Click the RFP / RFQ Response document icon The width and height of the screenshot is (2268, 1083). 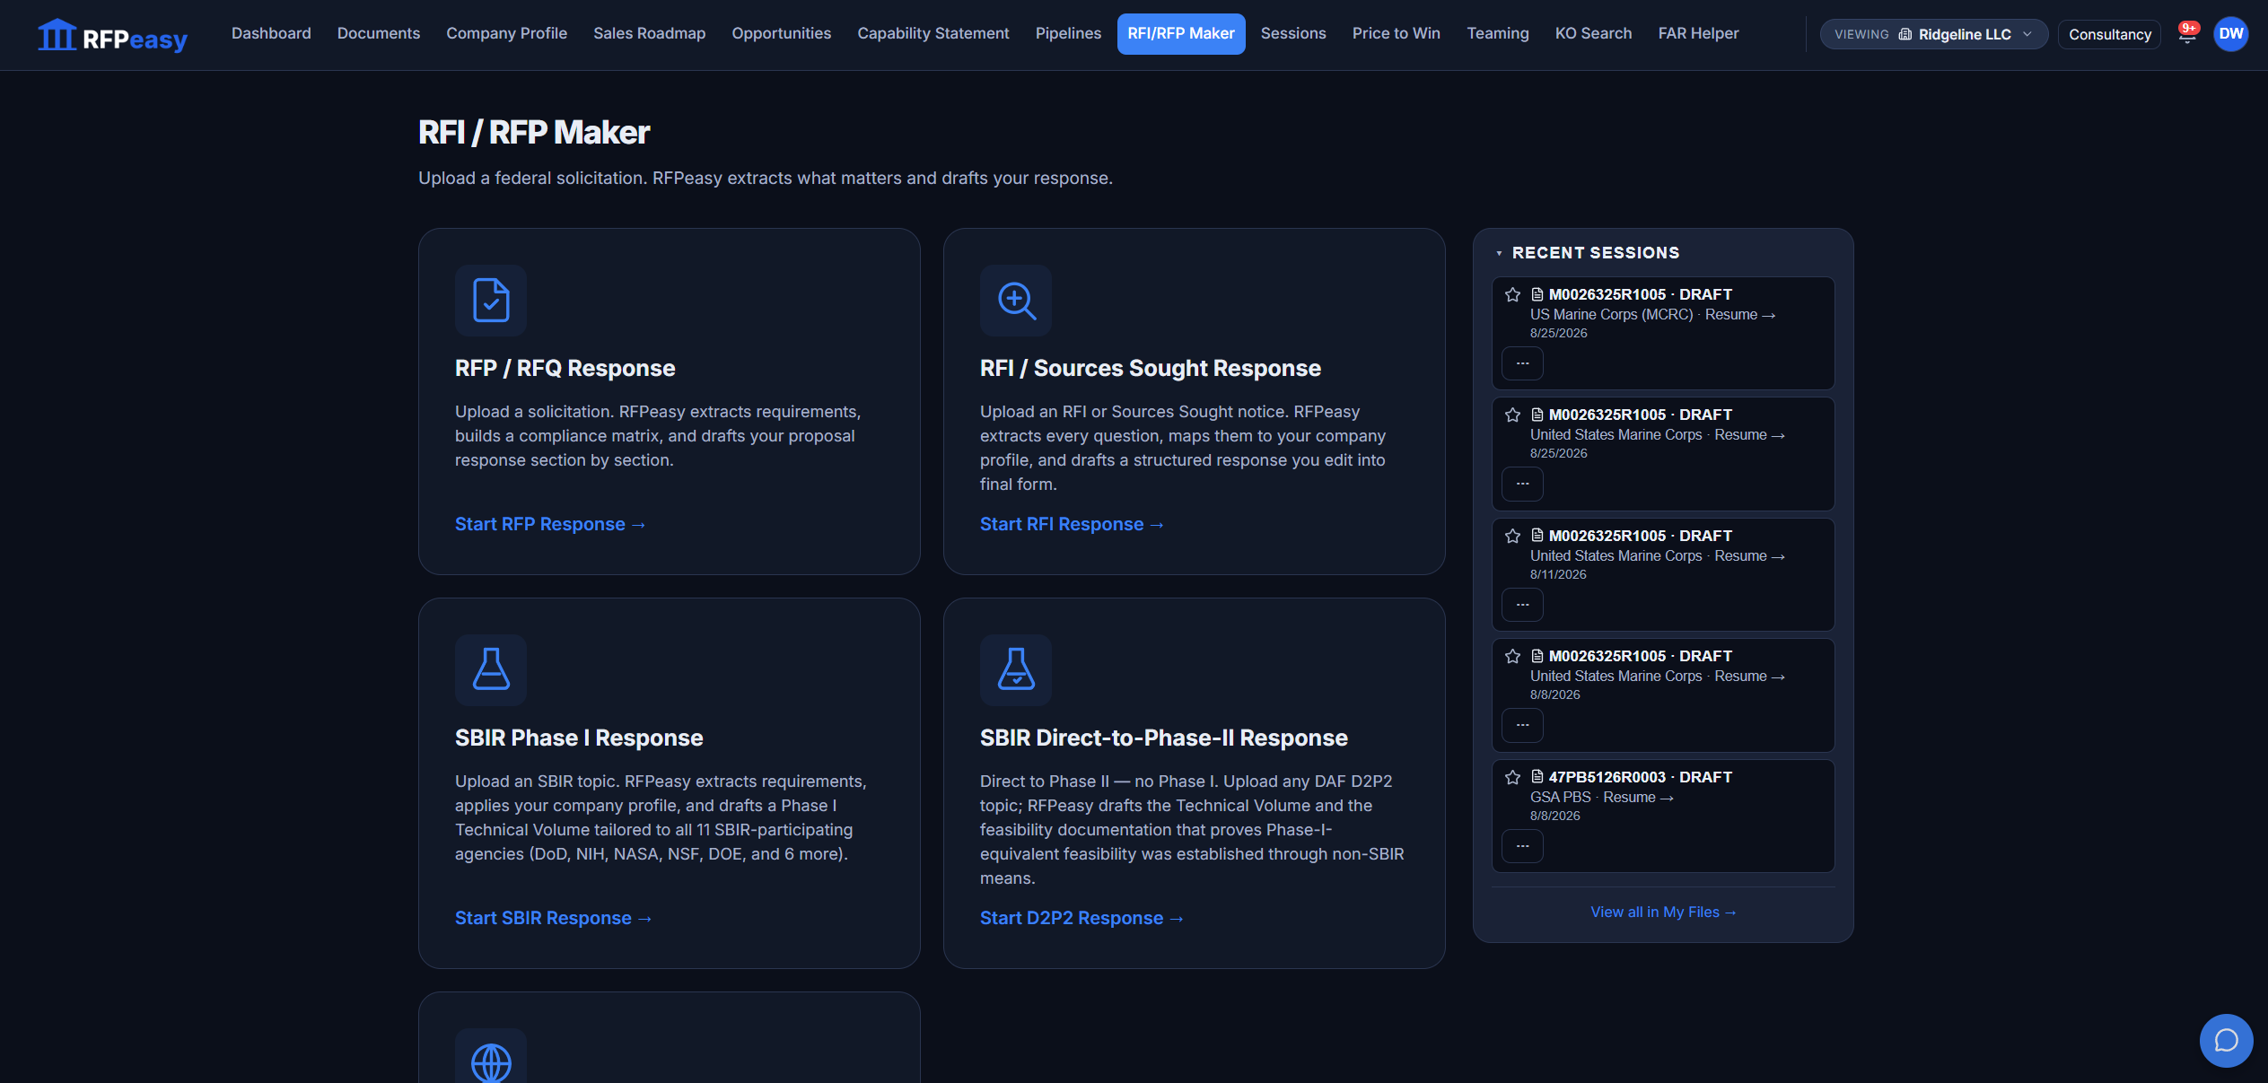[x=491, y=300]
